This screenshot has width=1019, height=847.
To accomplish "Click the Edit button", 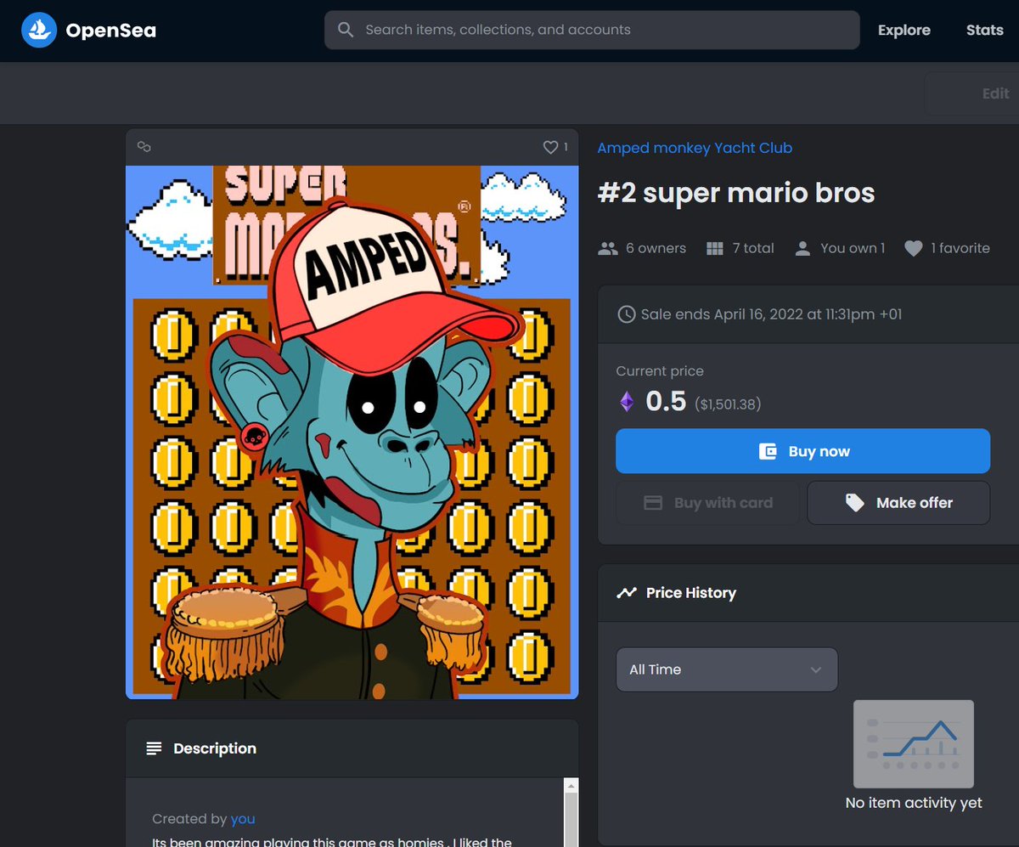I will click(971, 93).
